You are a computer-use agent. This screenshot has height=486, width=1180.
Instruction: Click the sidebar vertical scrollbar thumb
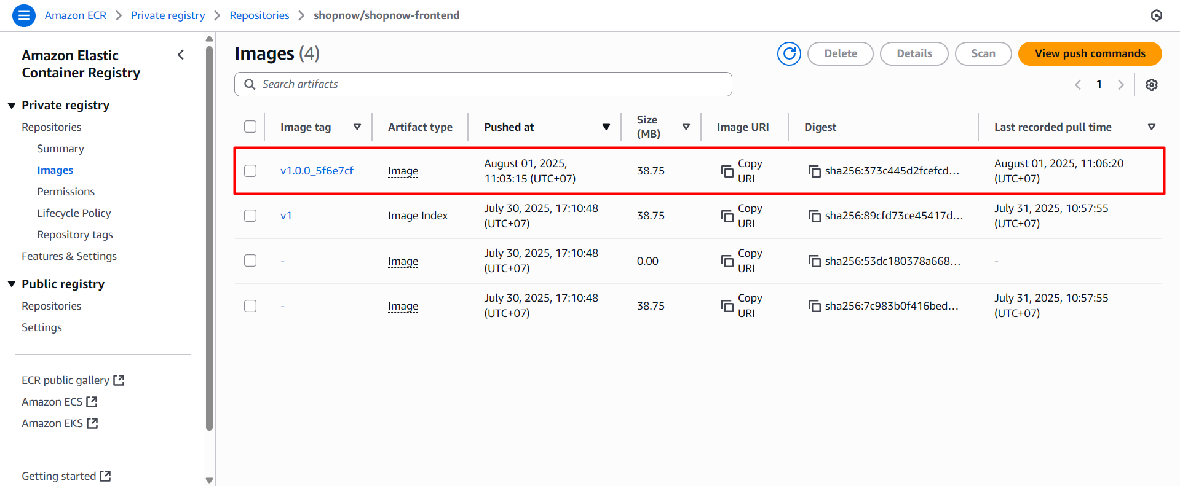[x=209, y=238]
